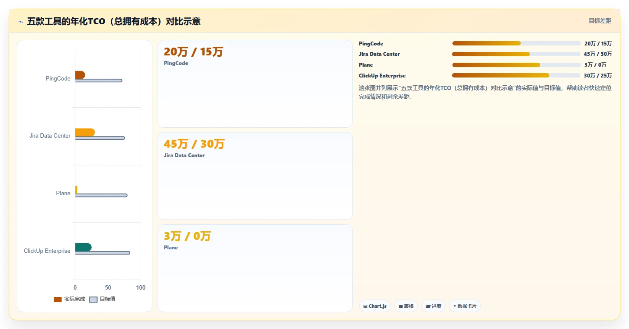Screen dimensions: 629x329
Task: Open the Plane 3万 / 0万 data card
Action: point(255,268)
